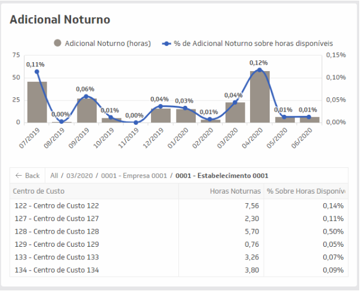Image resolution: width=361 pixels, height=291 pixels.
Task: Click the 0,12% line data point
Action: tap(259, 70)
